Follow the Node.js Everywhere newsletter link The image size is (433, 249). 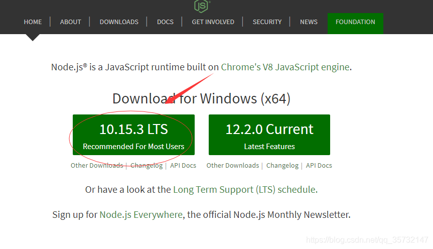(141, 214)
